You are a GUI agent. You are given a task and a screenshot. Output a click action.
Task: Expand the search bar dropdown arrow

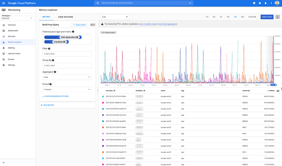(x=190, y=3)
